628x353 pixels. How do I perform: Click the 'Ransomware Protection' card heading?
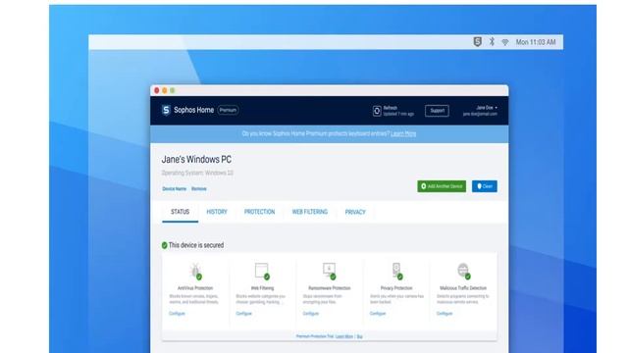(330, 288)
